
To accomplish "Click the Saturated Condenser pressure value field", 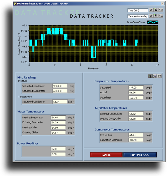I will (x=60, y=86).
